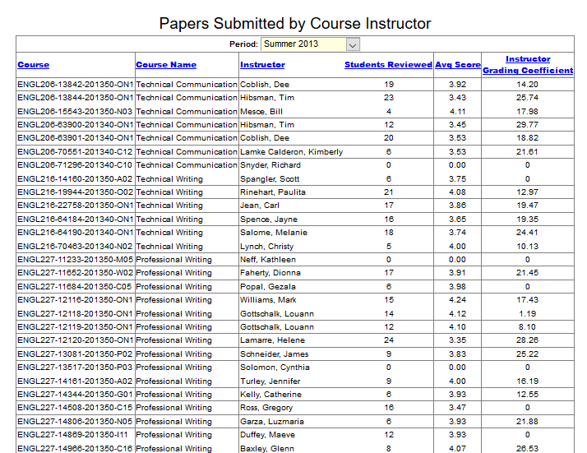The width and height of the screenshot is (587, 453).
Task: Click instructor name Lynch, Christy
Action: tap(266, 247)
